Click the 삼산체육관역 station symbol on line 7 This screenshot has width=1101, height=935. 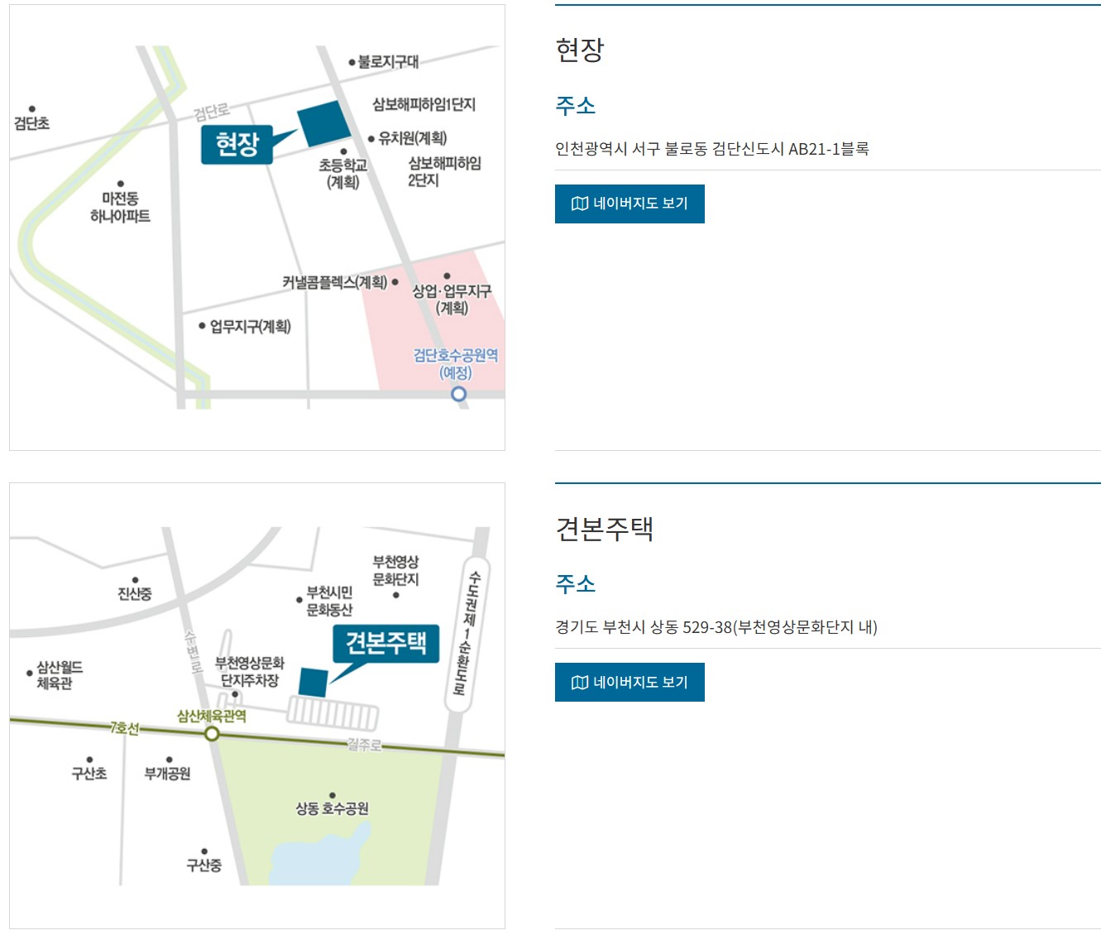coord(213,733)
